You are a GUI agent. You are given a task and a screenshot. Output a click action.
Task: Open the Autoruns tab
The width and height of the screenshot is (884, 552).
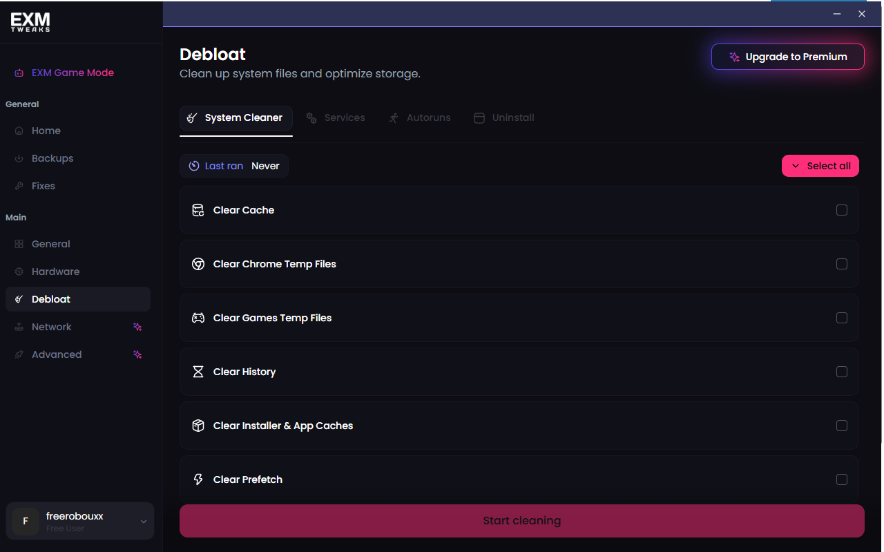pyautogui.click(x=419, y=118)
